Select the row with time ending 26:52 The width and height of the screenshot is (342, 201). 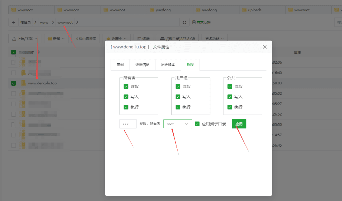pyautogui.click(x=13, y=114)
